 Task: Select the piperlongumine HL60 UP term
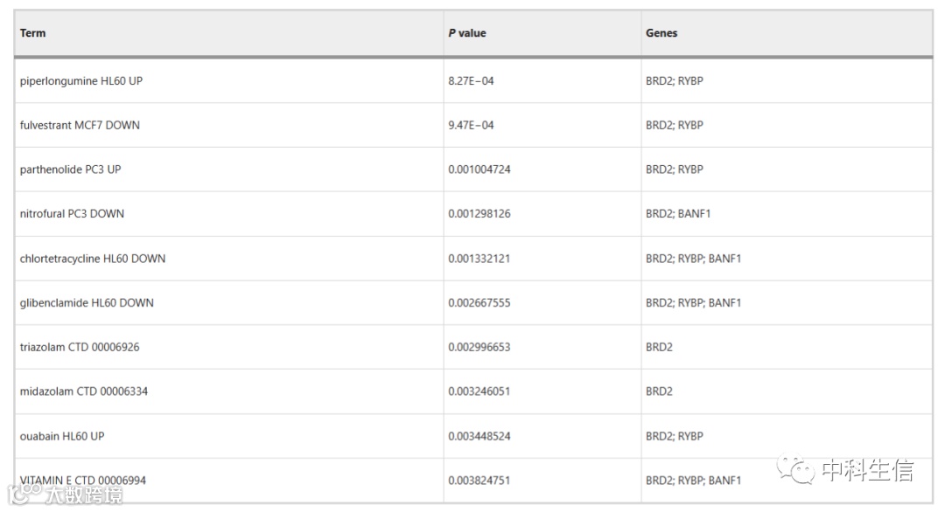point(81,80)
